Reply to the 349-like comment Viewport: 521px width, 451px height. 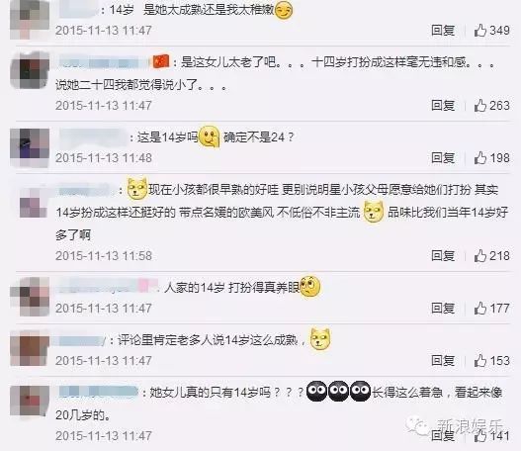pyautogui.click(x=443, y=31)
